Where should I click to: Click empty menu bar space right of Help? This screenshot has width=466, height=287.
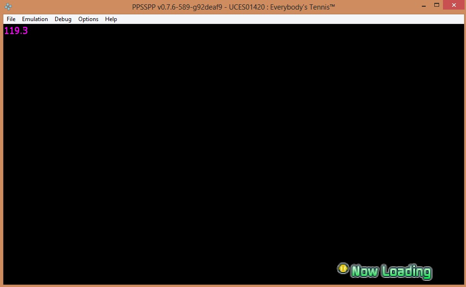(288, 19)
